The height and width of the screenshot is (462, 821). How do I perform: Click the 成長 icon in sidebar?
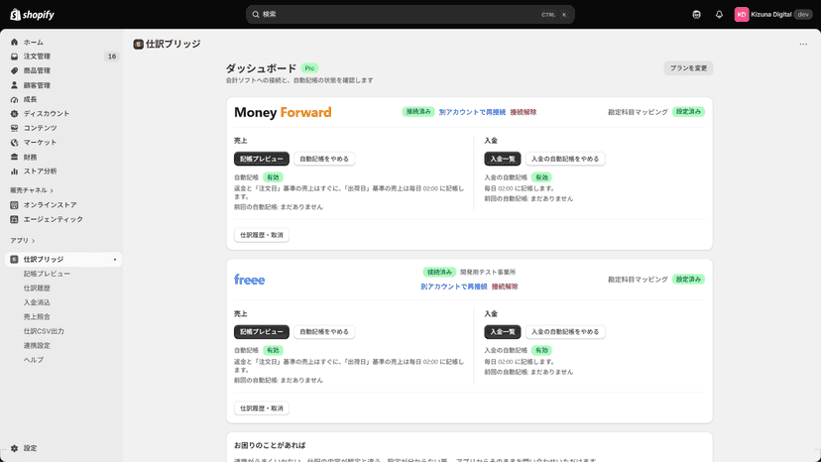14,99
